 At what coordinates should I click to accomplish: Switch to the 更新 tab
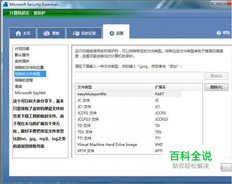click(51, 33)
